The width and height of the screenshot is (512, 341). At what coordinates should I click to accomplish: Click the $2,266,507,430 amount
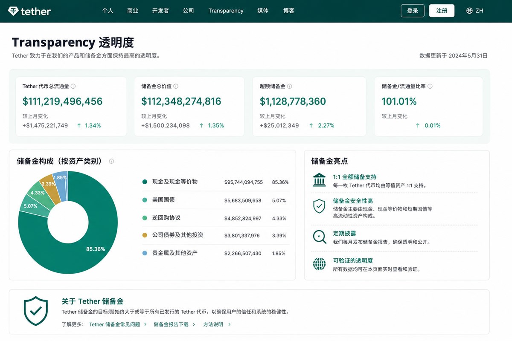click(x=243, y=254)
